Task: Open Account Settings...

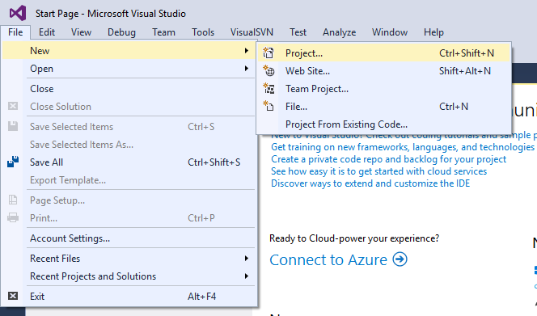Action: (129, 238)
